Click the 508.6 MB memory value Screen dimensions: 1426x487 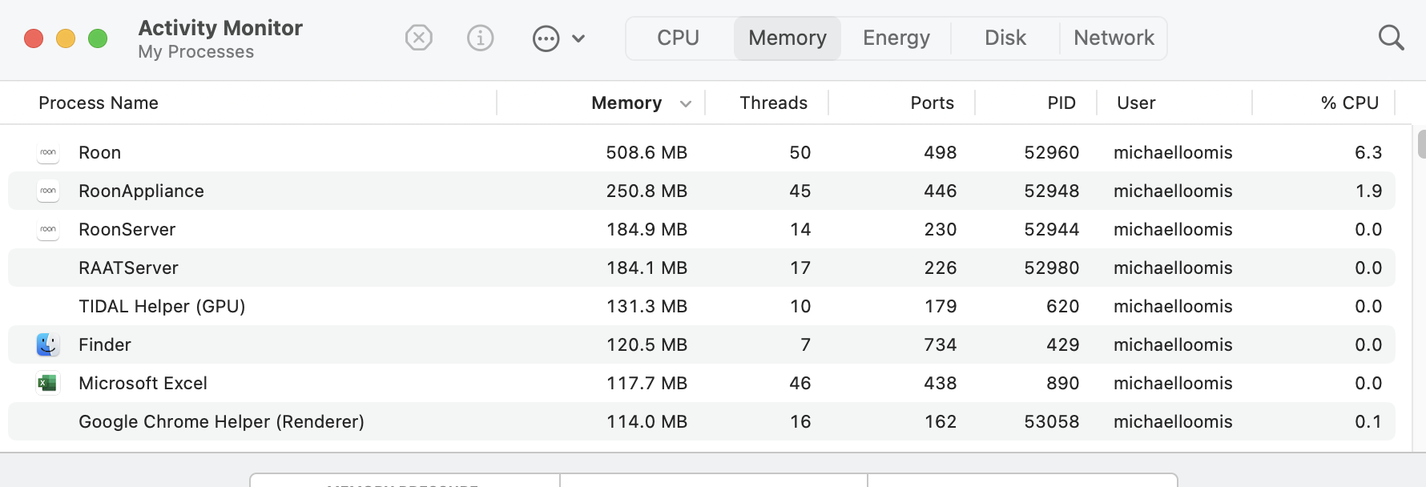pyautogui.click(x=647, y=152)
